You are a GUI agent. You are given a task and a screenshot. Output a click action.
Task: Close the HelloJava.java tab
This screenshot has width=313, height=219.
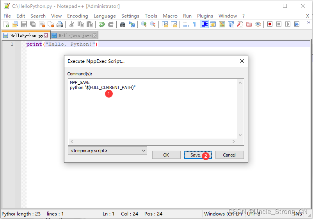[94, 36]
